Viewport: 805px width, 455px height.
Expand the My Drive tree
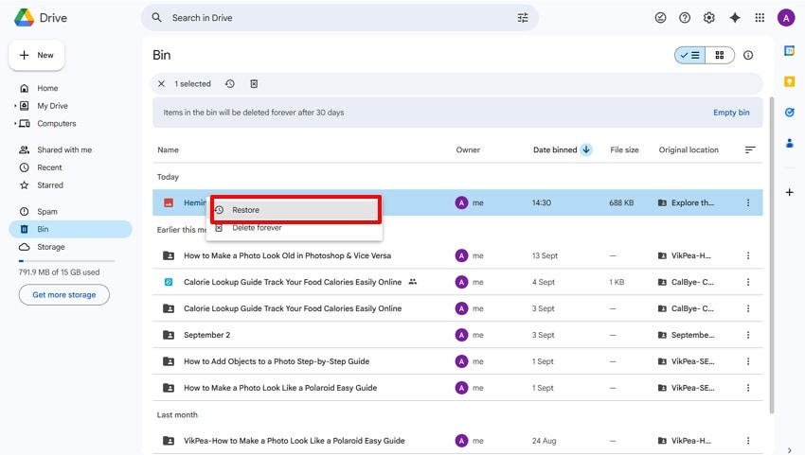tap(16, 106)
